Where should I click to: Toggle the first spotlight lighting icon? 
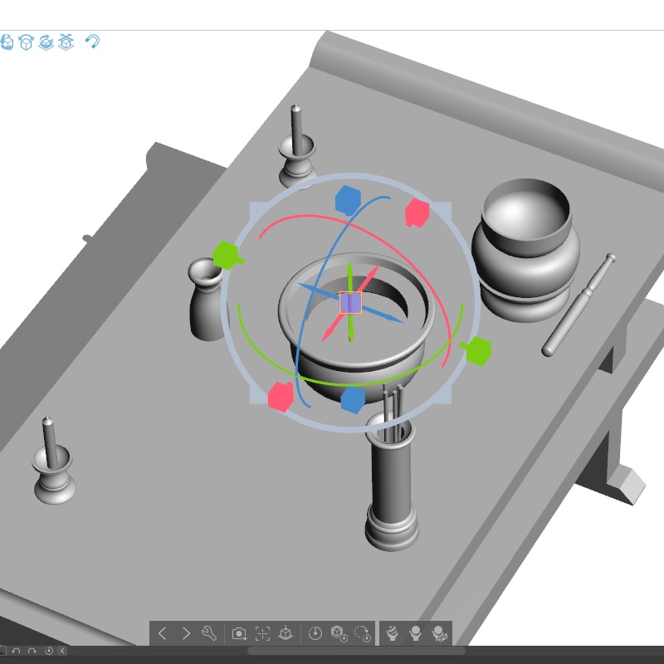point(393,632)
